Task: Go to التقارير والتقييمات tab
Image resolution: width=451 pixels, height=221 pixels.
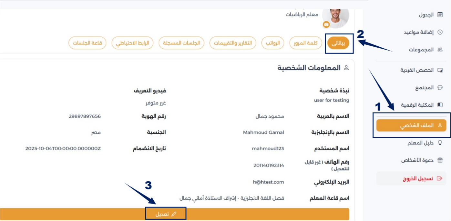Action: (x=233, y=43)
